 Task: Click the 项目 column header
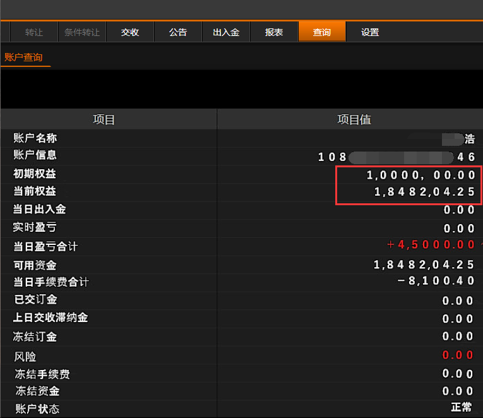pos(104,120)
